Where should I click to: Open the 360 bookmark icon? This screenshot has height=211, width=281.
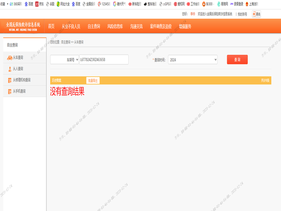11,4
